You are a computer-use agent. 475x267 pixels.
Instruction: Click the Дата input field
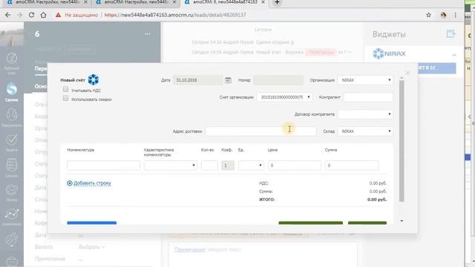(x=198, y=80)
